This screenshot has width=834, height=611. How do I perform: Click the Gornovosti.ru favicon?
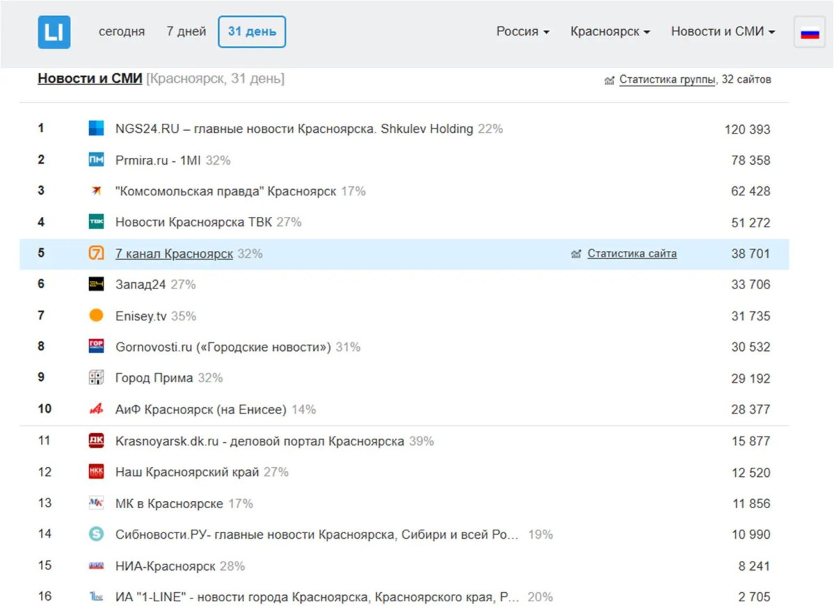(x=96, y=347)
